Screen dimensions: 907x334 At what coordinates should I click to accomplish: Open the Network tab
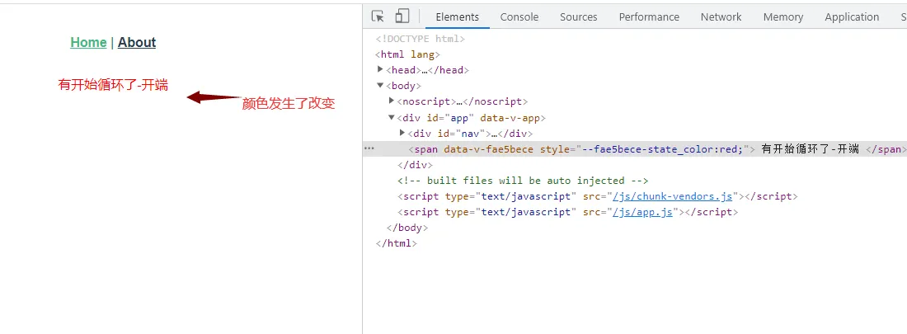[x=721, y=16]
